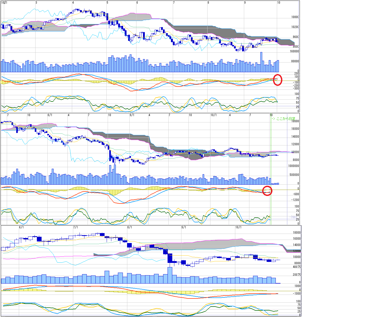Click the light blue -700 value label
Screen dimensions: 378x327
pos(293,217)
